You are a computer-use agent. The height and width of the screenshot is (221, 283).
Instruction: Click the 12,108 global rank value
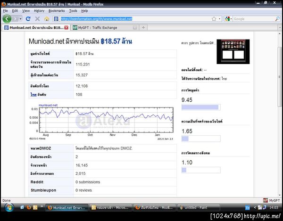click(x=82, y=86)
